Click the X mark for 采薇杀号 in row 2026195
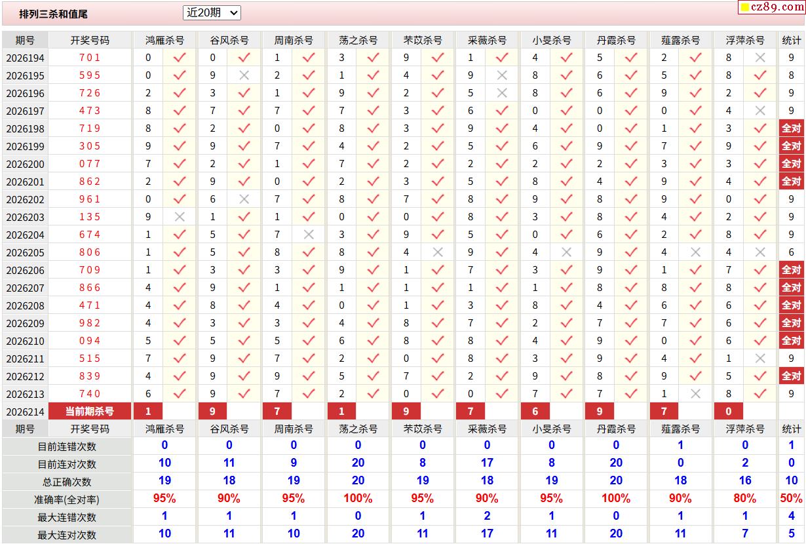The width and height of the screenshot is (806, 544). (502, 75)
